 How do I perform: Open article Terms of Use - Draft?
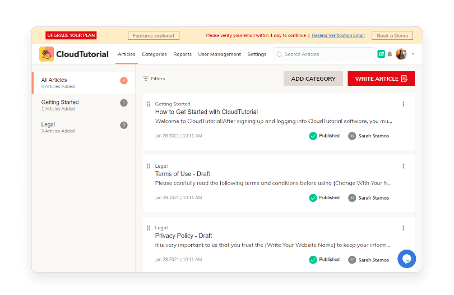(182, 174)
